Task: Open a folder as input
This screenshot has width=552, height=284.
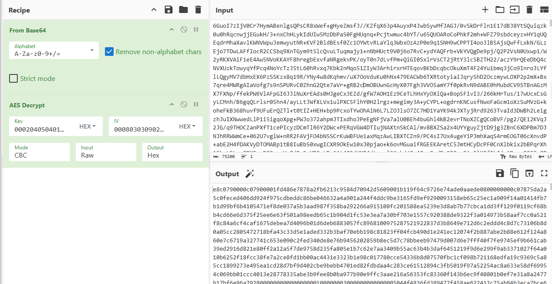Action: [500, 10]
